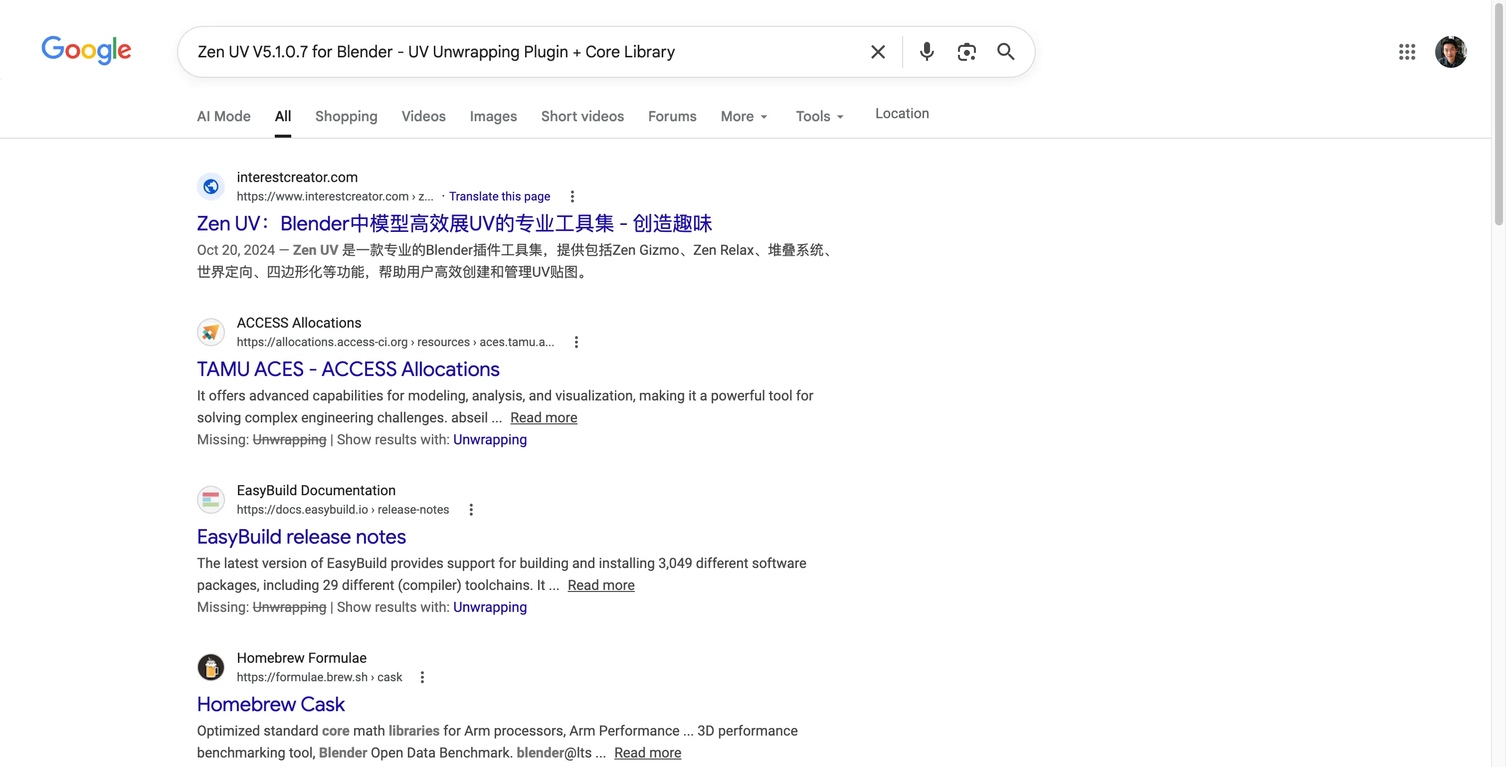Click the magnifying glass search icon
The height and width of the screenshot is (767, 1506).
(1005, 52)
